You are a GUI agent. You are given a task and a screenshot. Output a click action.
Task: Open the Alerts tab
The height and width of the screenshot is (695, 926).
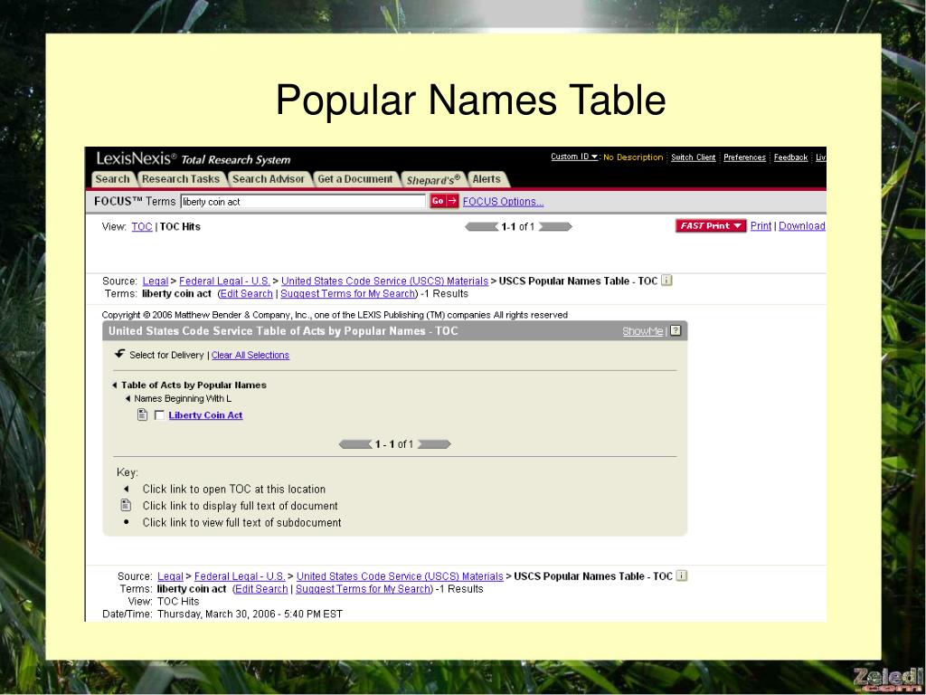click(487, 179)
